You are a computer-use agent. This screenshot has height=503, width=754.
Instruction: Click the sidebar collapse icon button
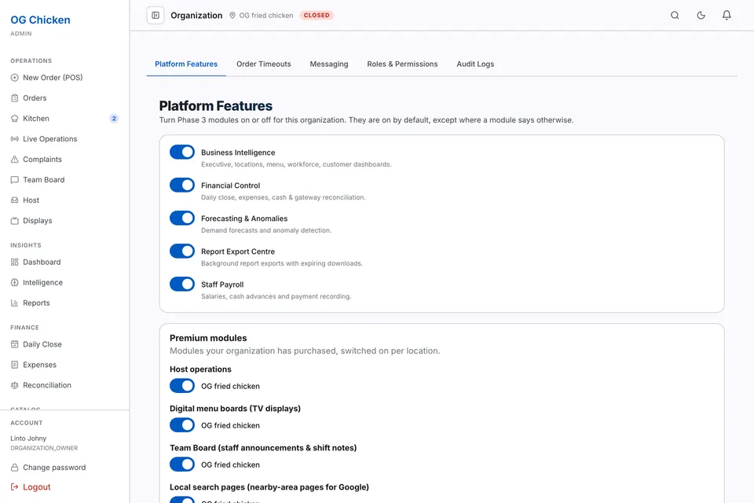coord(156,16)
